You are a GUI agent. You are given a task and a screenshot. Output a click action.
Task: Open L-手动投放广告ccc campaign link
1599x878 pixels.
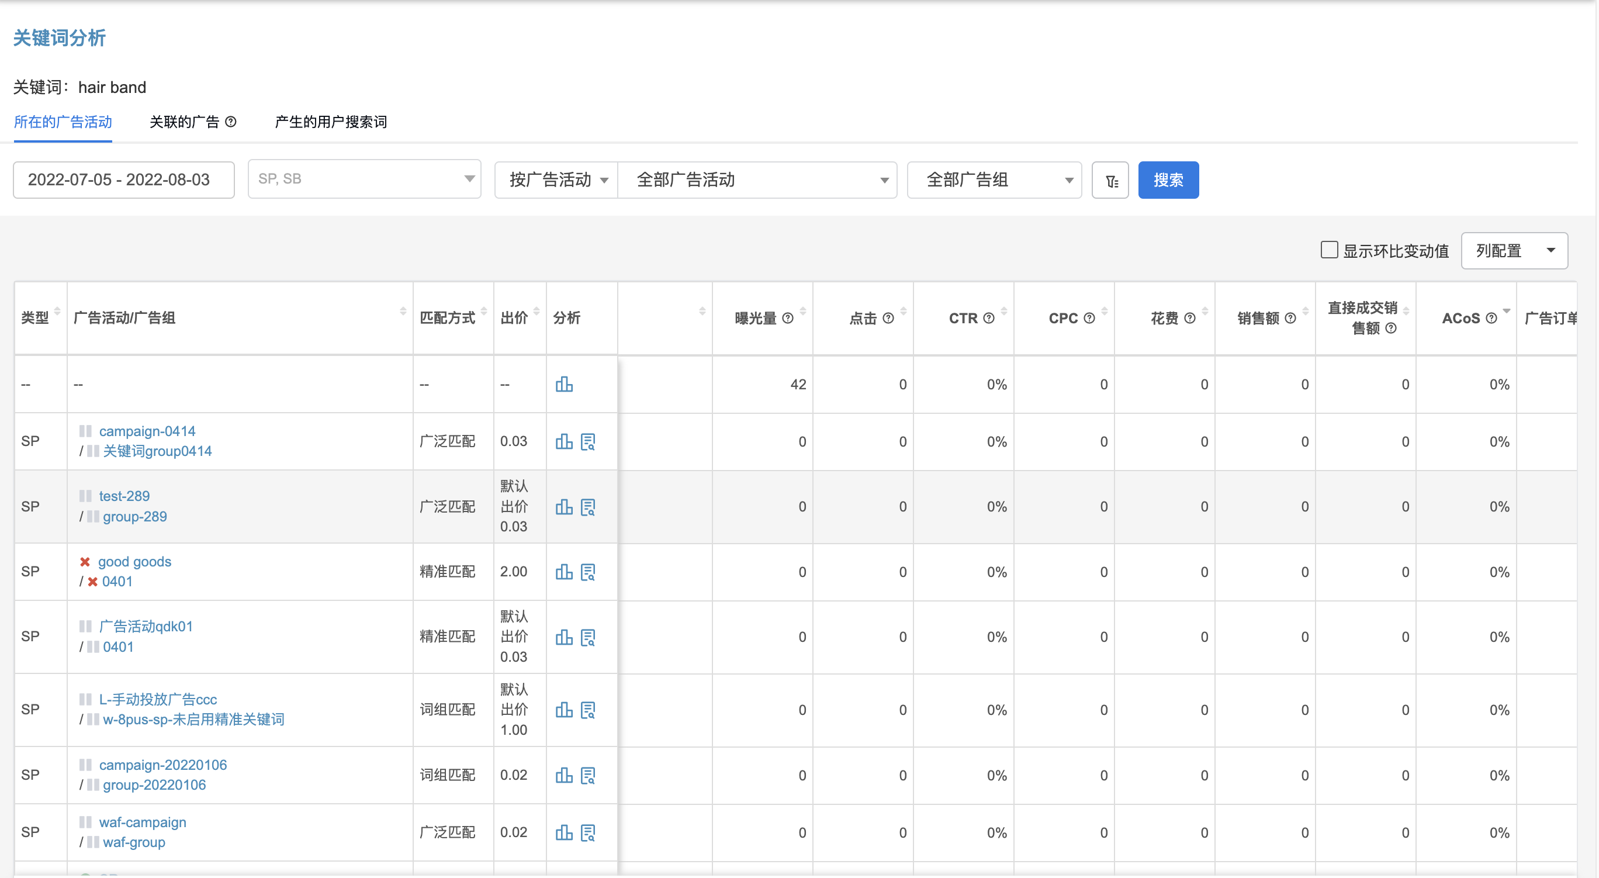[158, 699]
